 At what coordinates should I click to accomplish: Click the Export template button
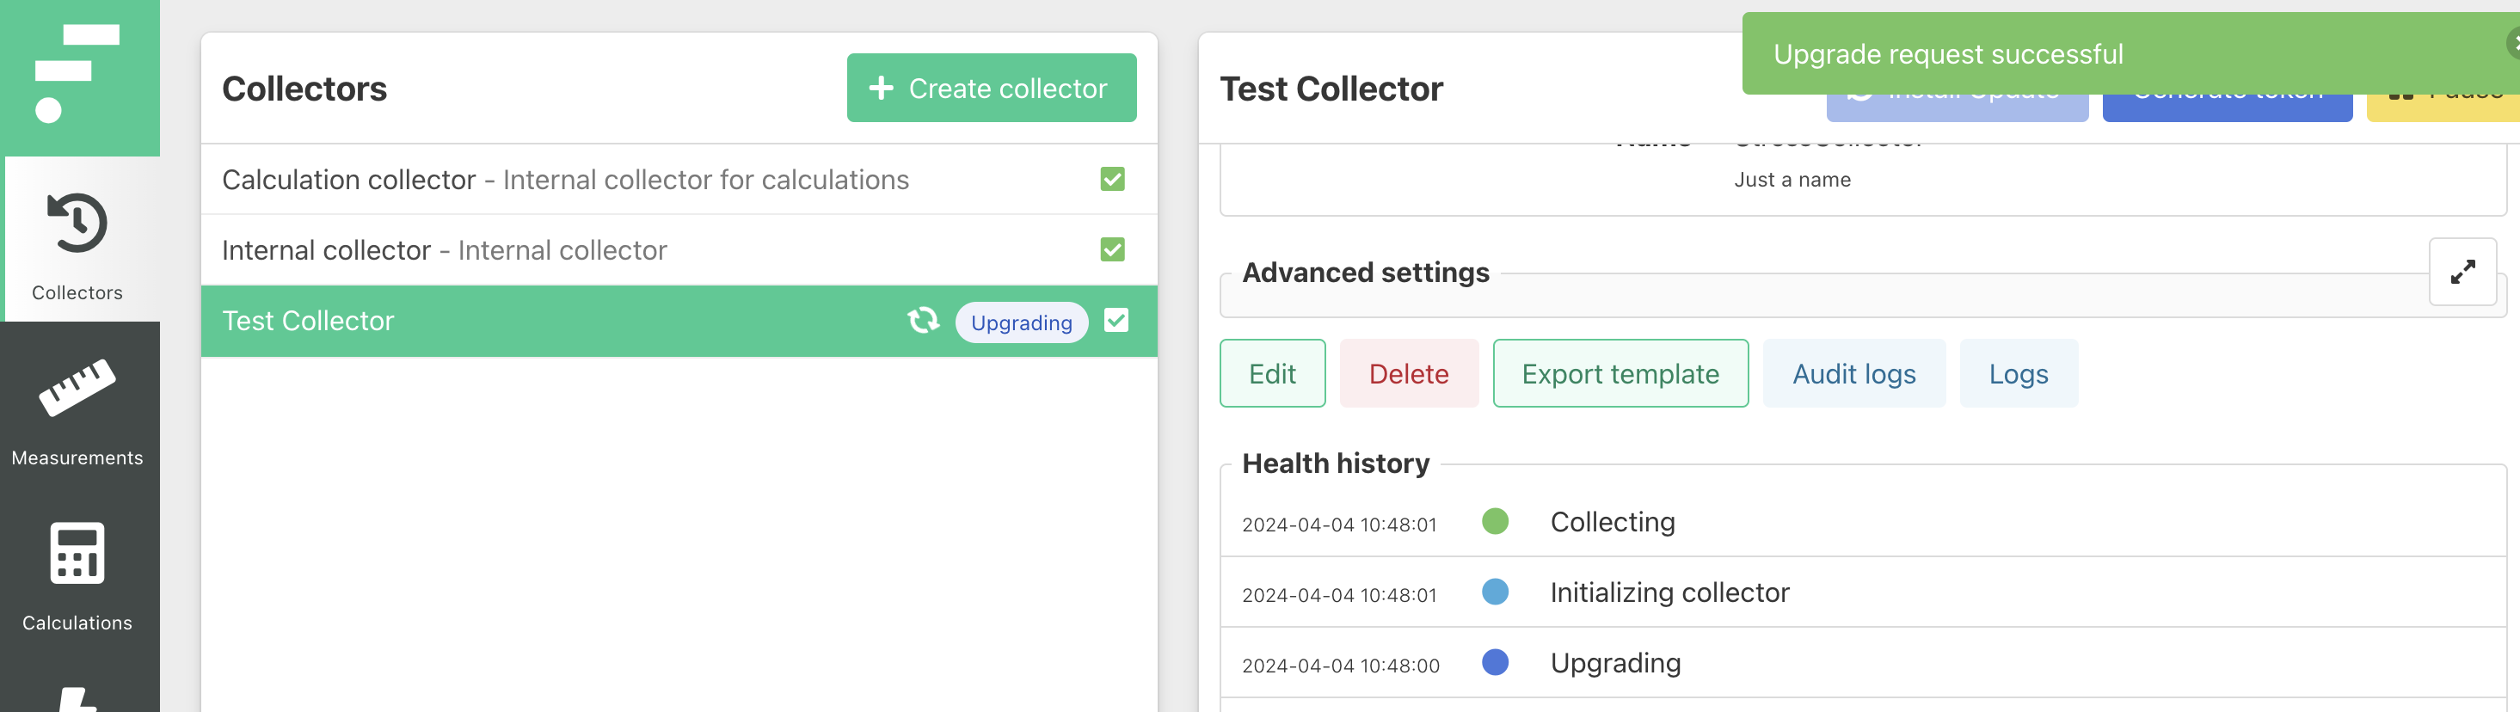point(1620,372)
